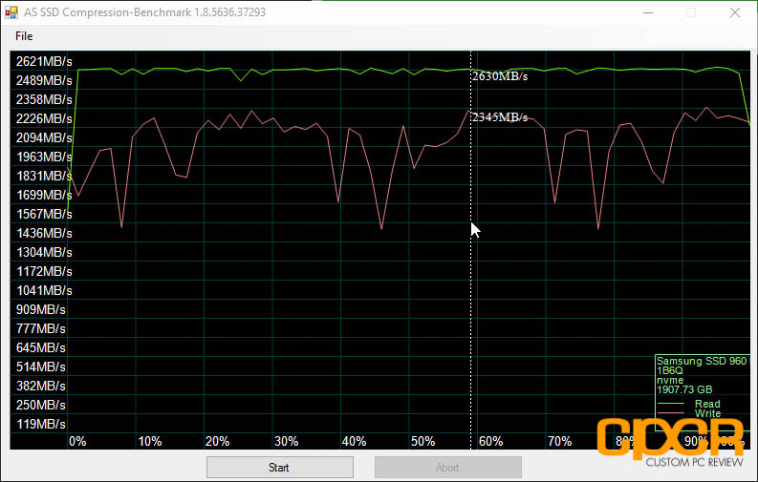Click the AS SSD app icon in title bar
Viewport: 758px width, 482px height.
[11, 12]
